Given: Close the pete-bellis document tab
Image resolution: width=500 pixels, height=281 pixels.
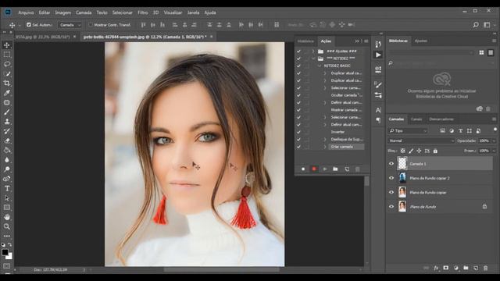Looking at the screenshot, I should click(211, 37).
